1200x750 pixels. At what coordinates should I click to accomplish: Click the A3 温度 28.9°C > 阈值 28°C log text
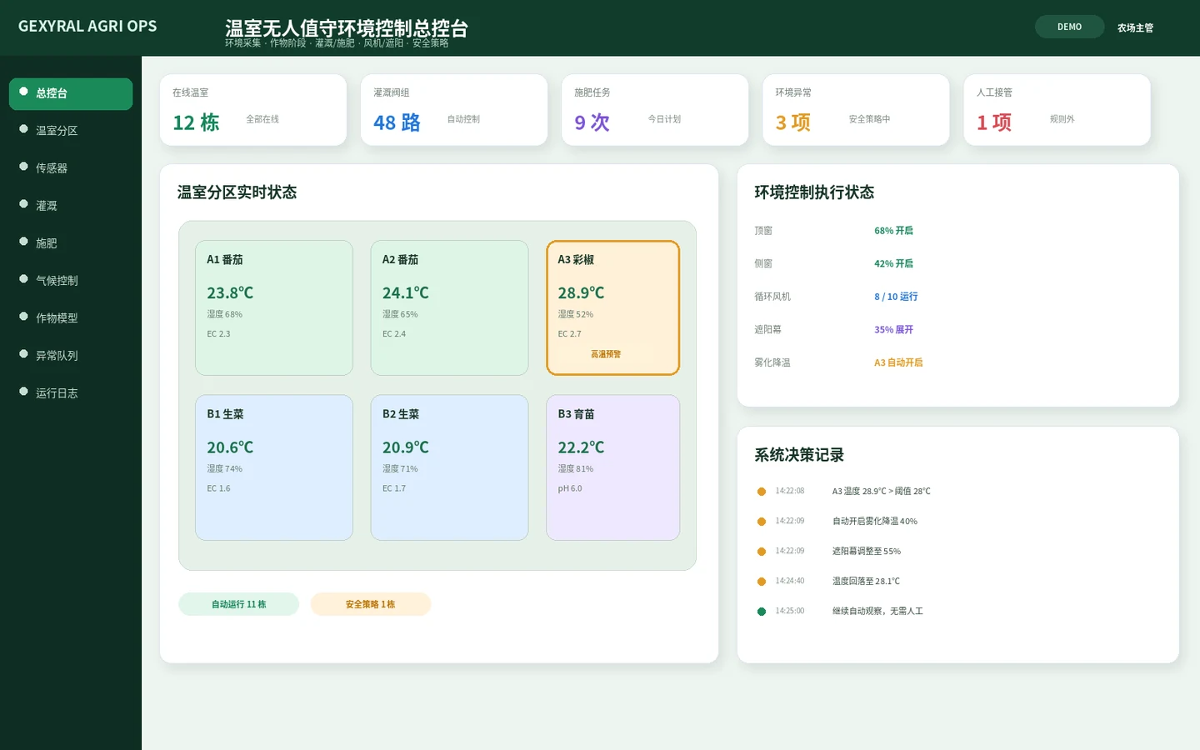881,492
